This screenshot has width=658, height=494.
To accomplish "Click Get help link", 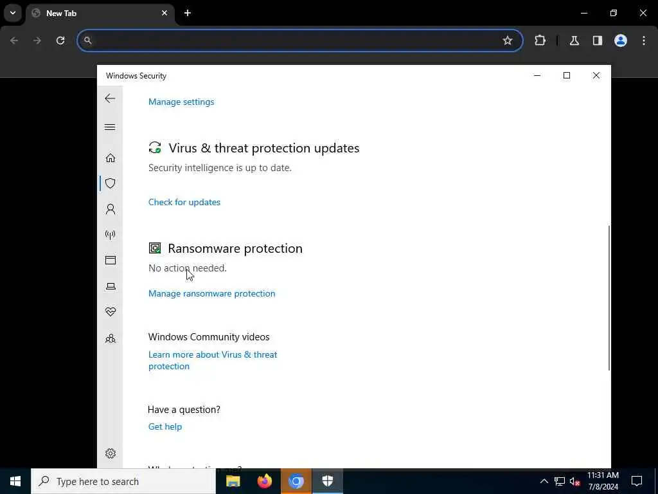I will tap(165, 426).
